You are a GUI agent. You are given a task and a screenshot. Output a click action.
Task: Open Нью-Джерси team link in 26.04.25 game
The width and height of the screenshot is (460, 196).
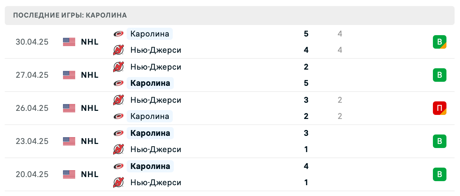[x=156, y=100]
